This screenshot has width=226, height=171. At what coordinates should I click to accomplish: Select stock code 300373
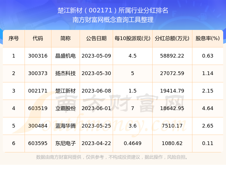coord(38,73)
